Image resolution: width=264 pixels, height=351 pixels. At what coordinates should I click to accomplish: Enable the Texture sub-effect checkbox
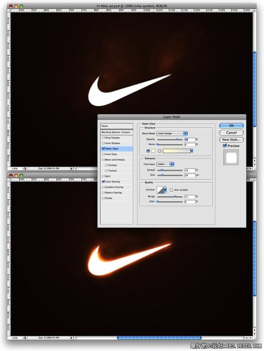[106, 170]
